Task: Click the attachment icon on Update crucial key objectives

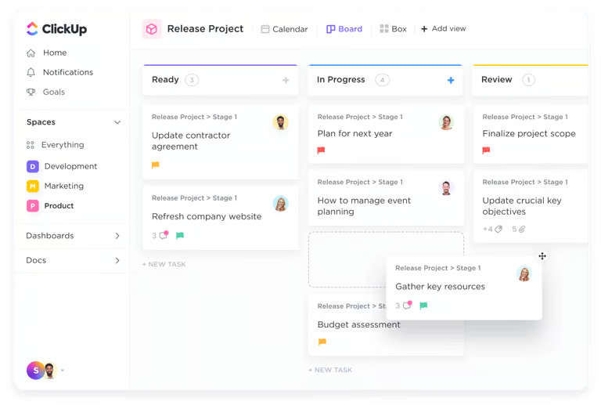Action: (x=521, y=230)
